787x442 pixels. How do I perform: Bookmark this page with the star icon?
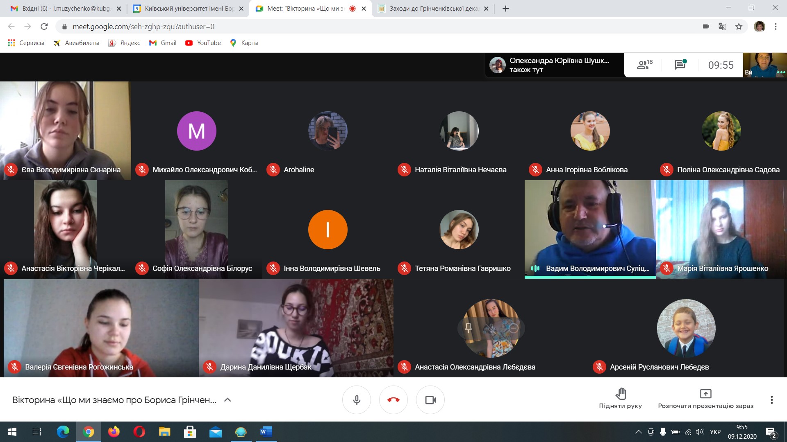pyautogui.click(x=739, y=27)
